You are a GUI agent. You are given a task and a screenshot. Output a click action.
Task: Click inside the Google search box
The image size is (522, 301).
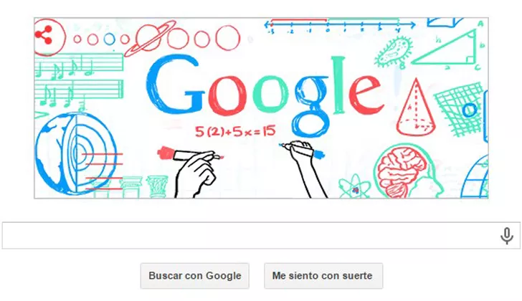point(251,236)
